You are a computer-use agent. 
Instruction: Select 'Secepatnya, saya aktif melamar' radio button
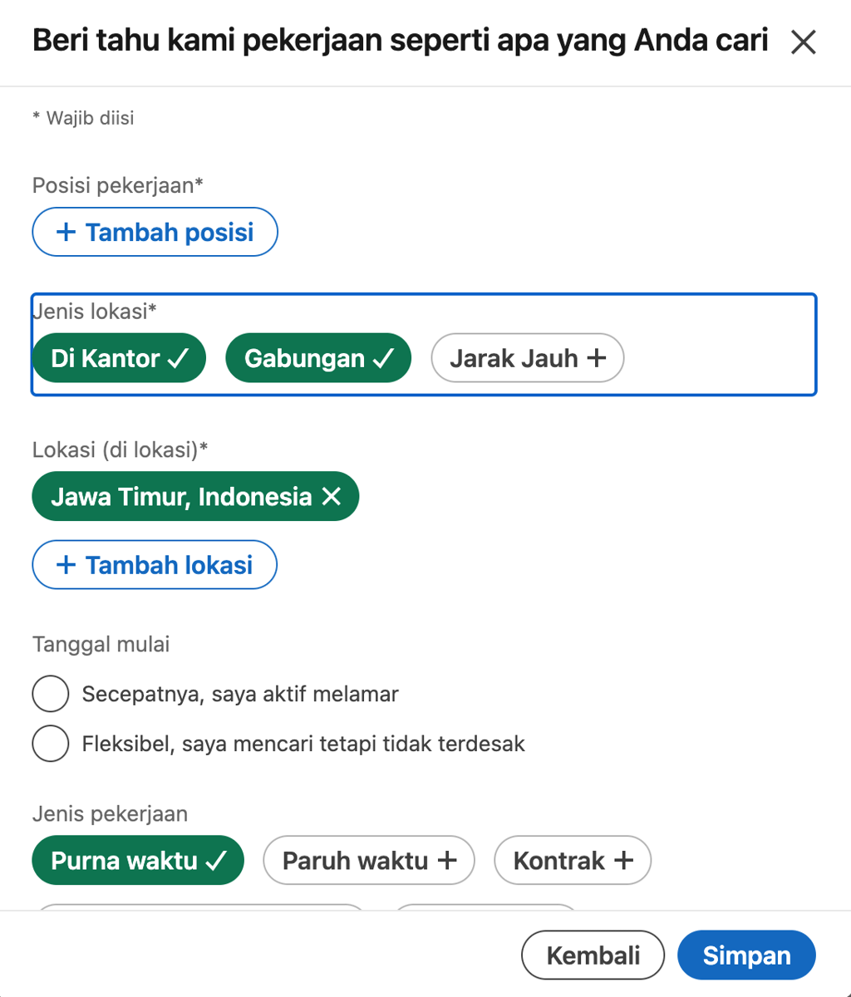[51, 694]
